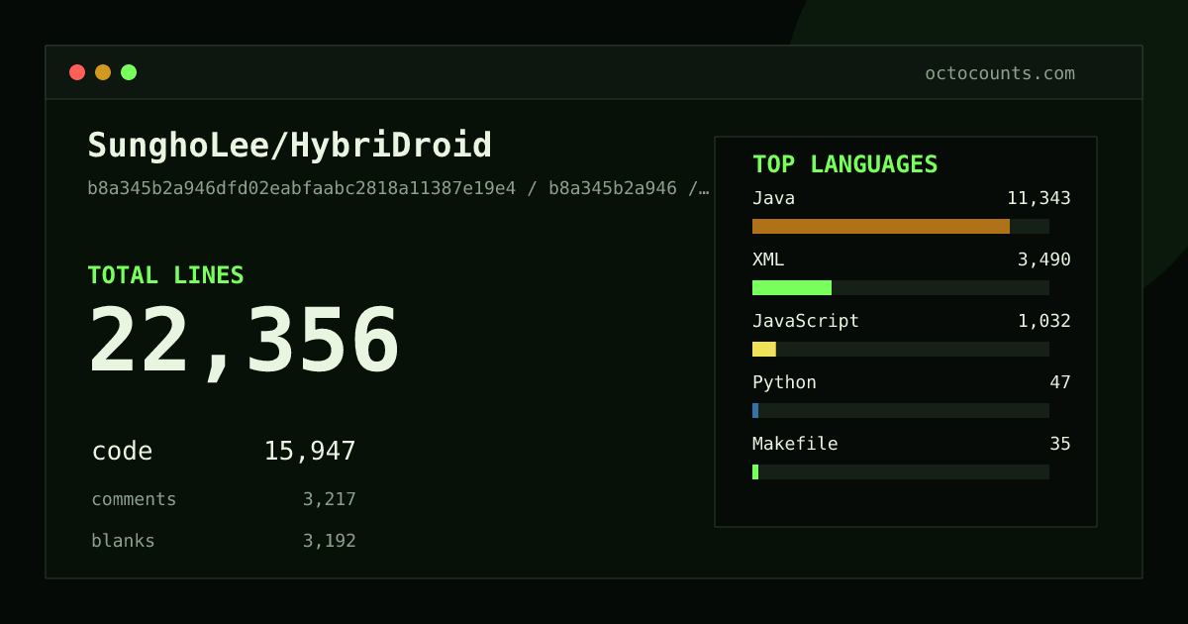Image resolution: width=1188 pixels, height=624 pixels.
Task: Click the code value 15,947
Action: (x=310, y=452)
